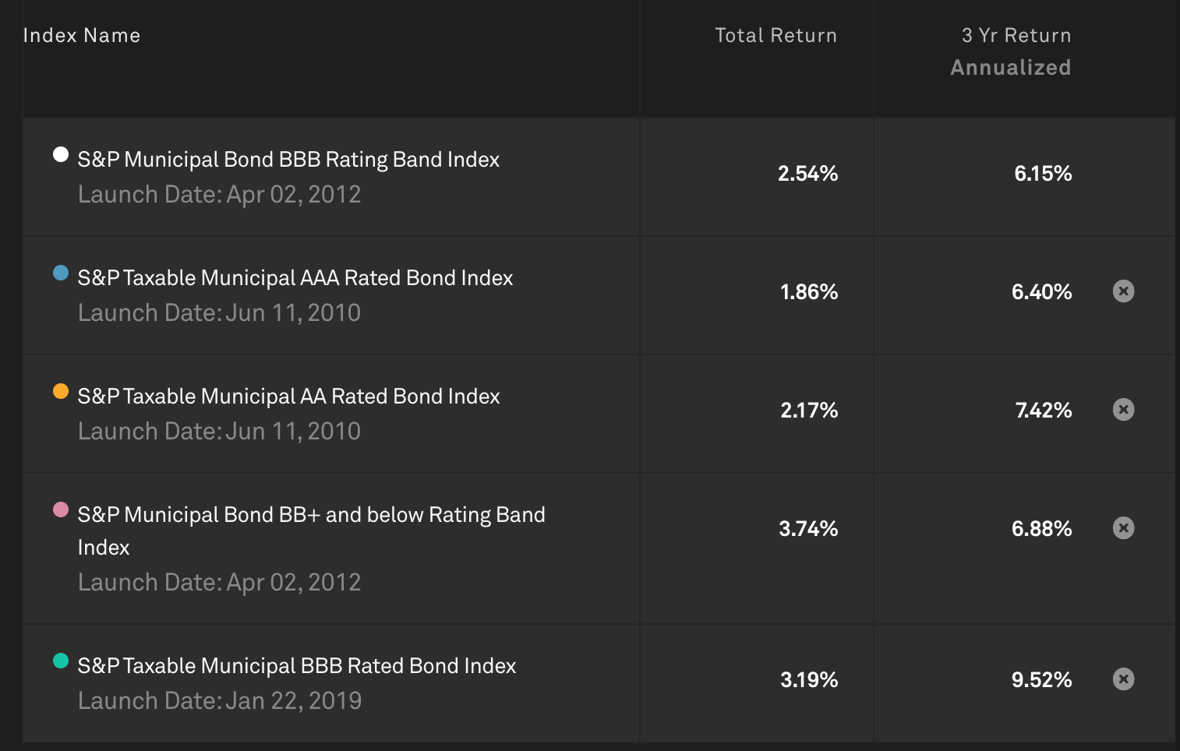Click the Launch Date Jan 22, 2019 text
Image resolution: width=1180 pixels, height=751 pixels.
pyautogui.click(x=220, y=701)
